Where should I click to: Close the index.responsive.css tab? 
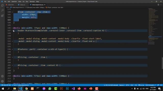click(45, 5)
